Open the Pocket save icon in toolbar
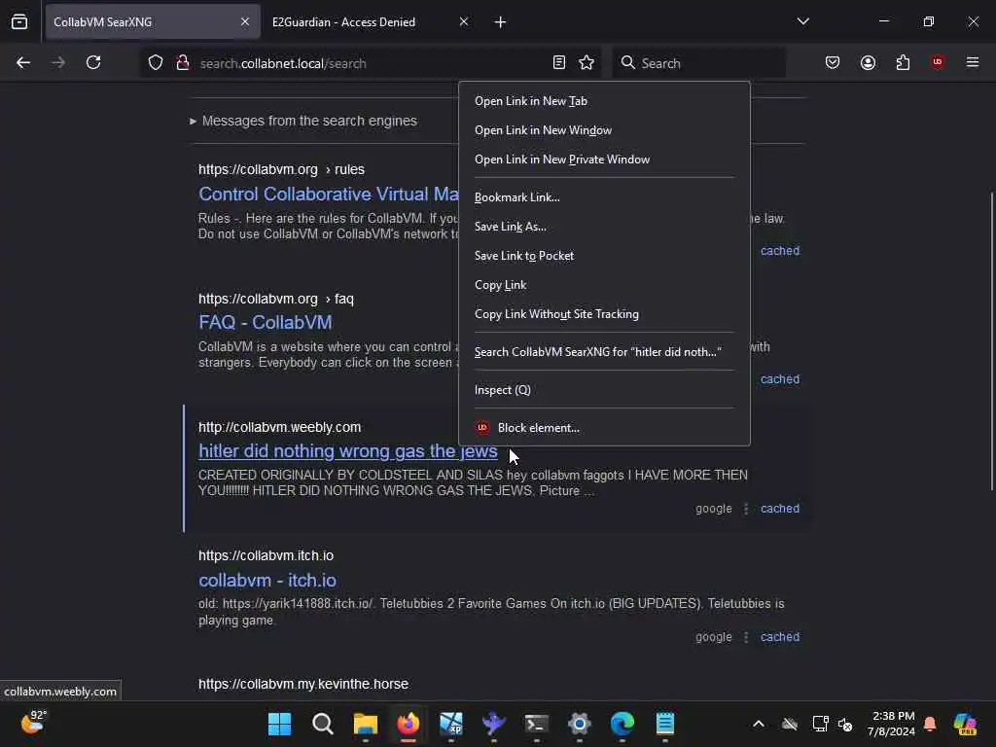Image resolution: width=996 pixels, height=747 pixels. point(833,62)
